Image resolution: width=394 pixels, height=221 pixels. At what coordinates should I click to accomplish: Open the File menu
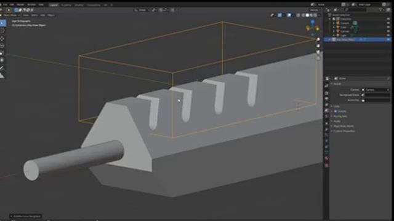point(5,4)
